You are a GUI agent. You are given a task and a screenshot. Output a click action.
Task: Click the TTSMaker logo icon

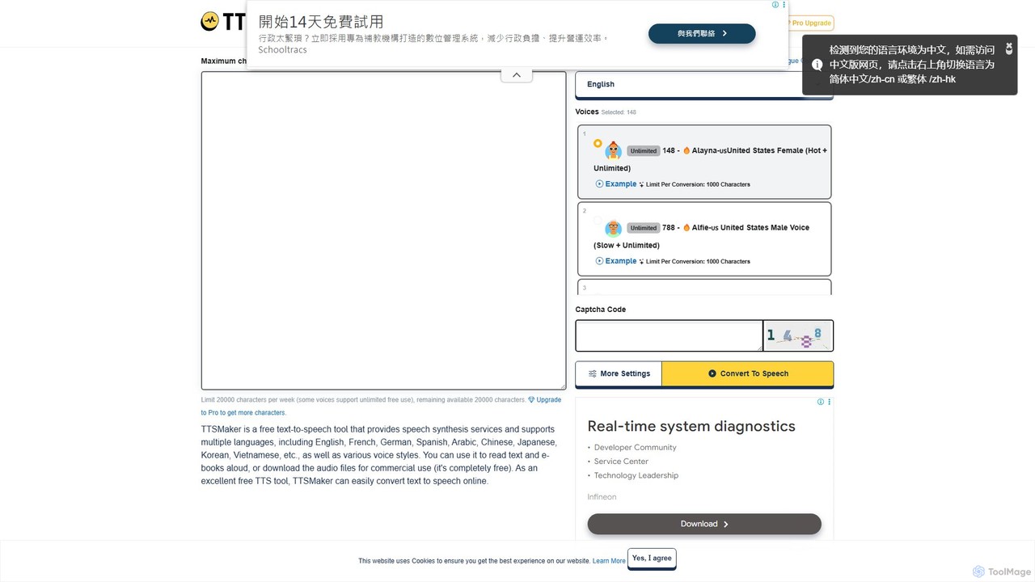(210, 22)
